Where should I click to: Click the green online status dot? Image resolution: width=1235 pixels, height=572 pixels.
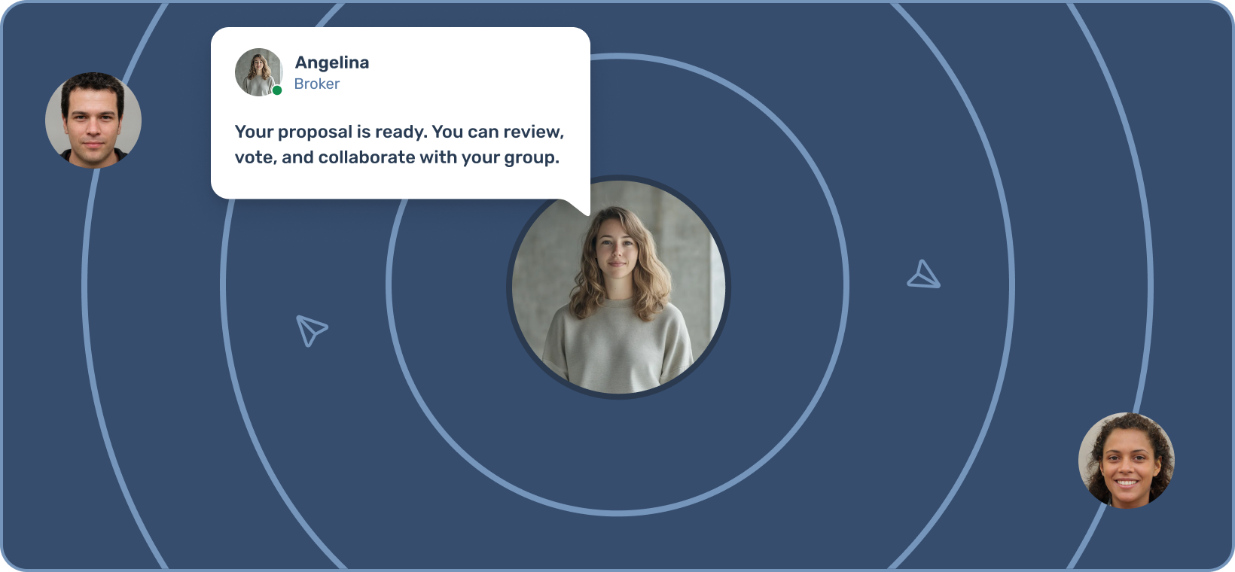pyautogui.click(x=277, y=90)
